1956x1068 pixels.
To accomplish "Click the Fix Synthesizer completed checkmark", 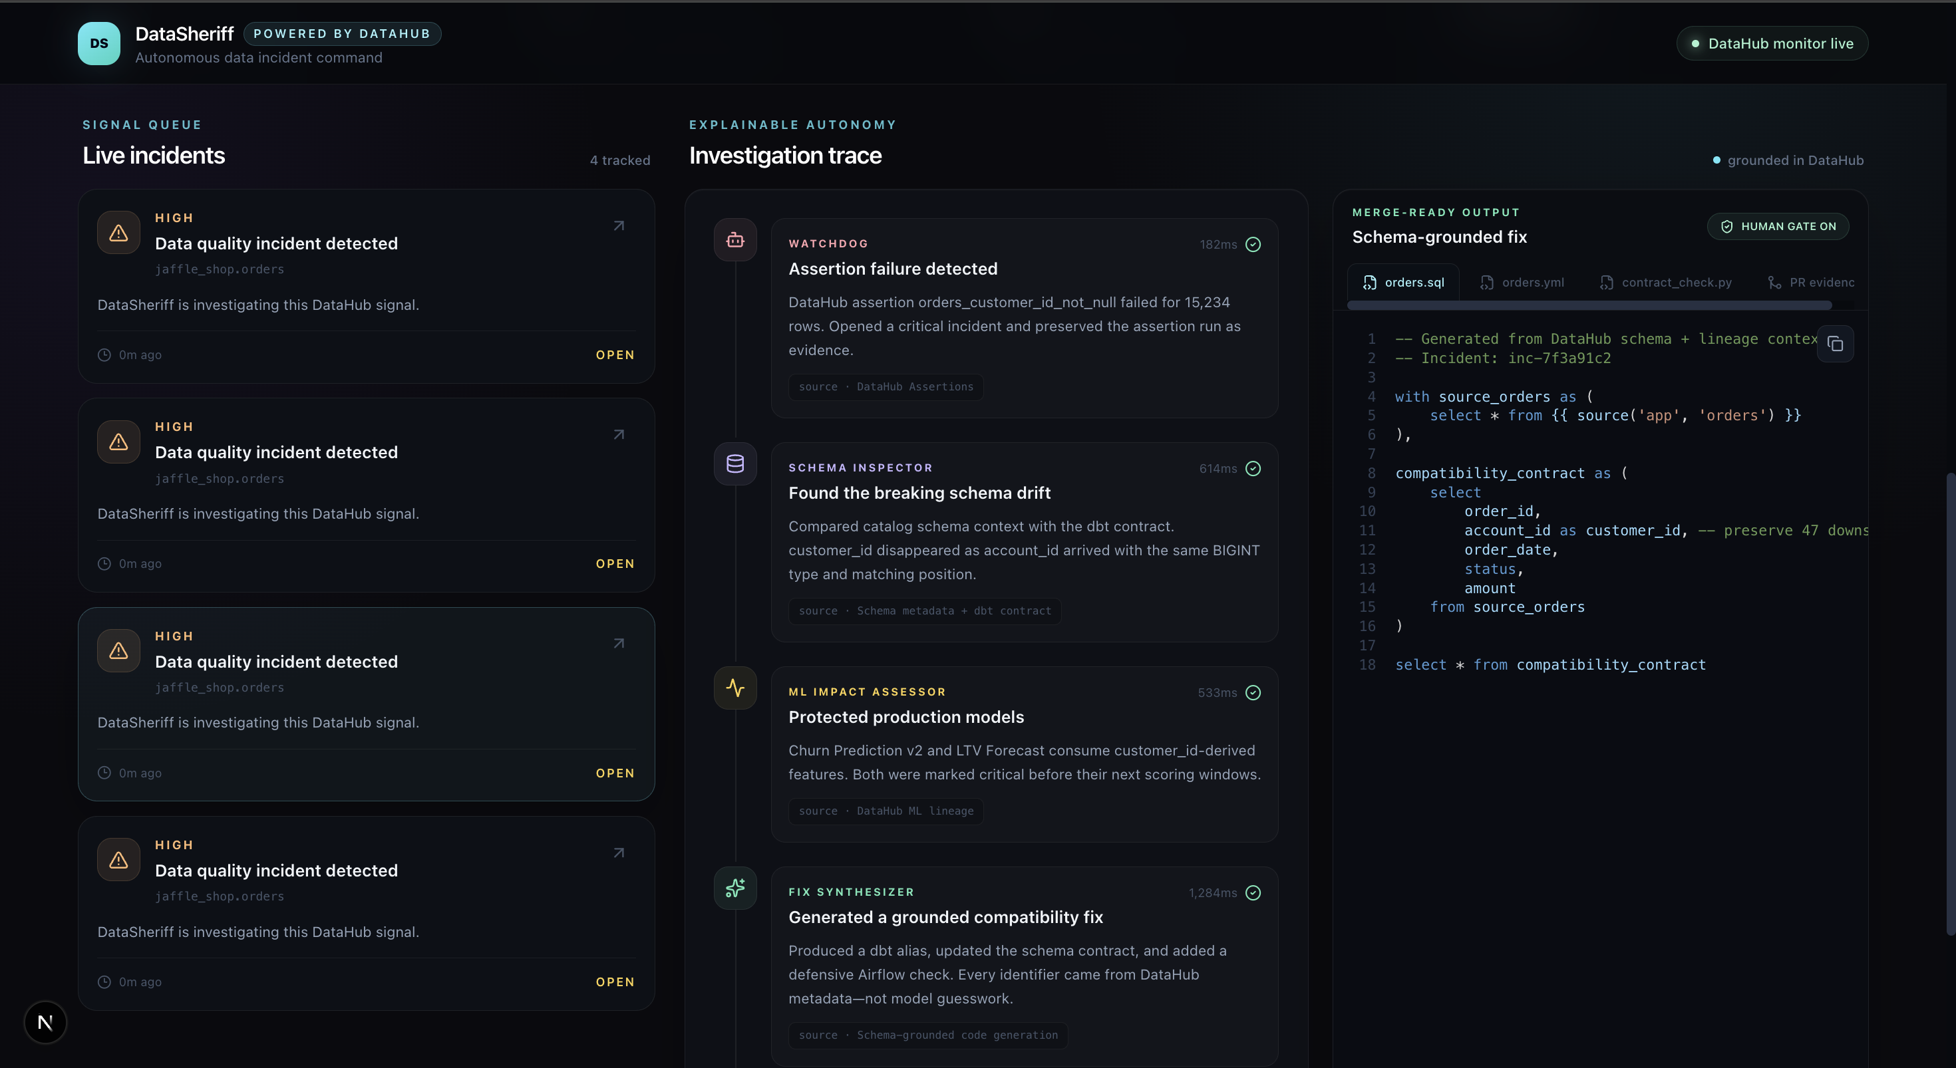I will click(x=1253, y=892).
